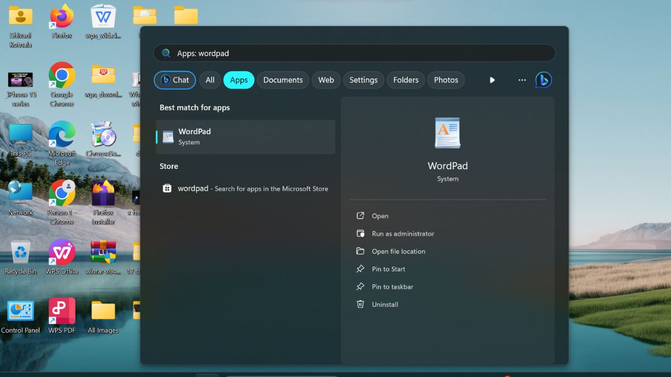Open the WPS PDF desktop icon
Image resolution: width=671 pixels, height=377 pixels.
[62, 312]
